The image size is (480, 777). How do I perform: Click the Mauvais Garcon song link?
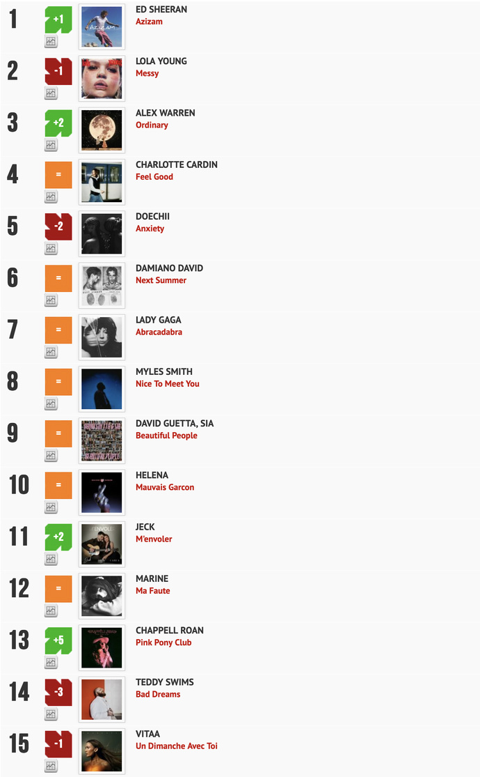tap(165, 487)
